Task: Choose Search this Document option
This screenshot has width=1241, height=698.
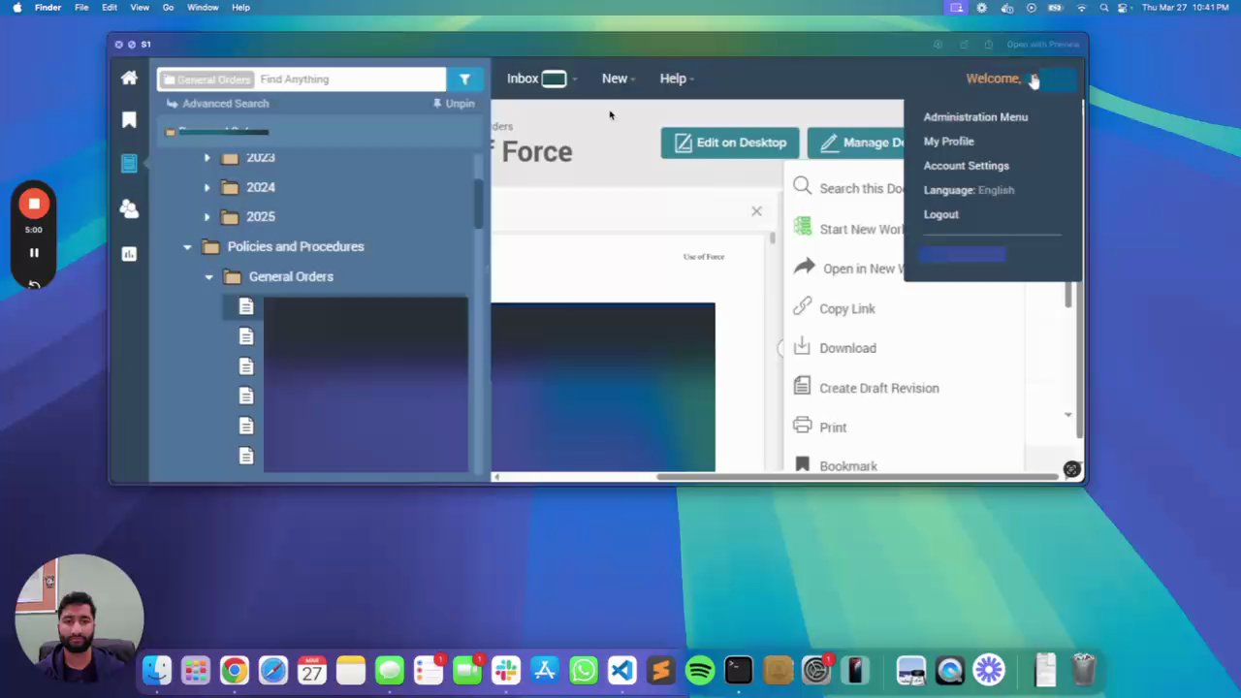Action: pos(848,188)
